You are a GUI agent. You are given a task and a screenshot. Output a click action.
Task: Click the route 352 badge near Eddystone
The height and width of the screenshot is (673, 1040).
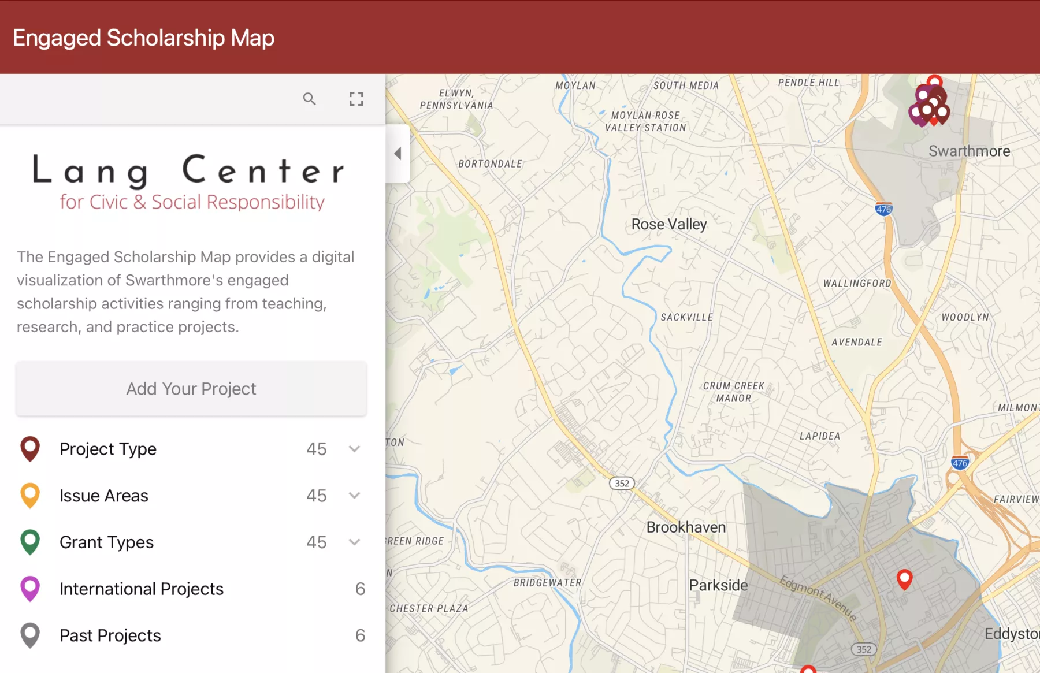coord(864,649)
